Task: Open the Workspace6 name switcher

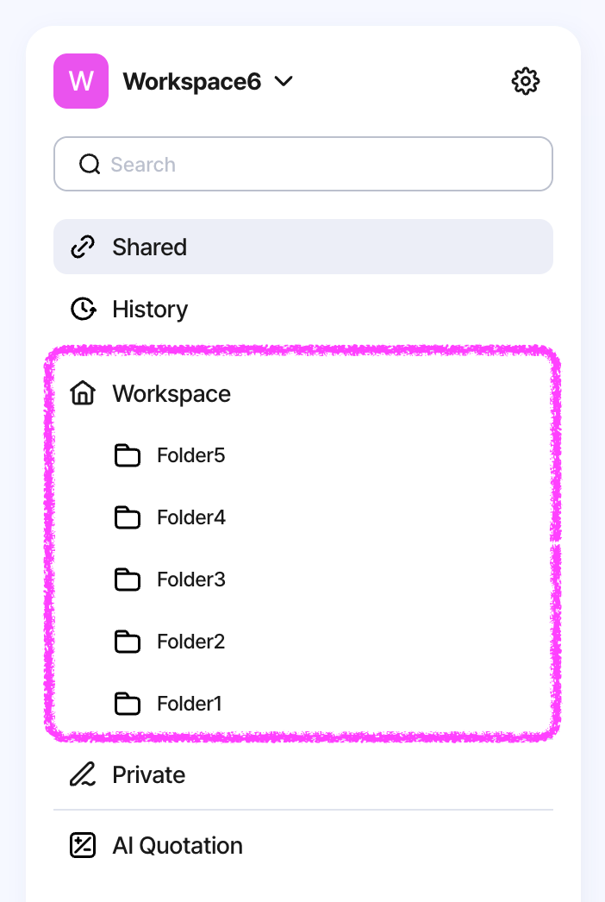Action: click(x=192, y=82)
